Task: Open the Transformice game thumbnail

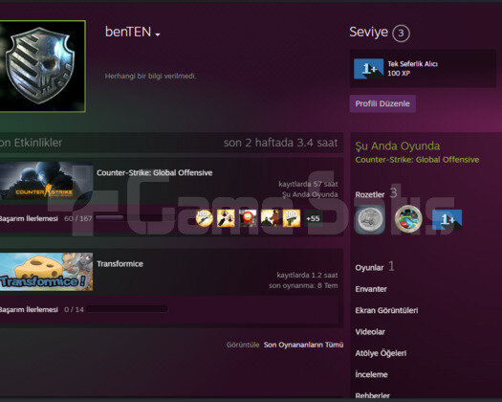Action: pos(47,272)
